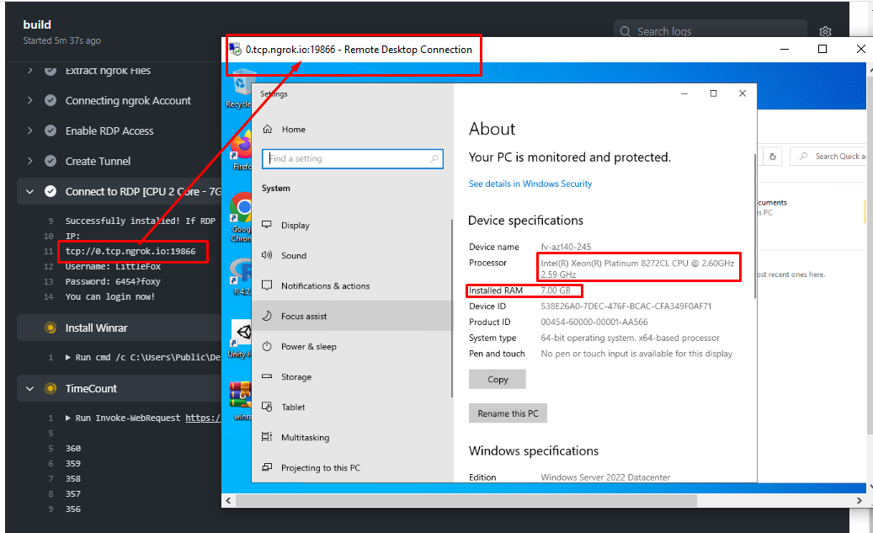Screen dimensions: 873x533
Task: Open the Unity Hub desktop shortcut
Action: click(241, 339)
